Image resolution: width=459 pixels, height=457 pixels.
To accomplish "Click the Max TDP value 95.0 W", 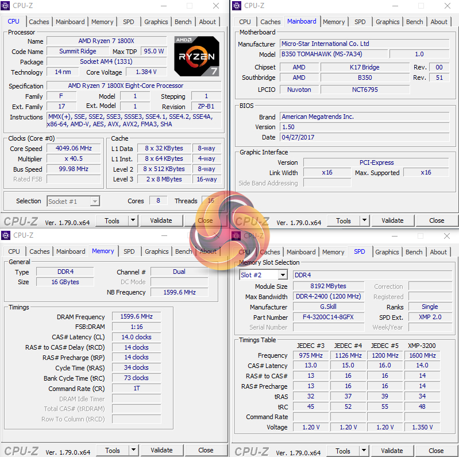I will tap(154, 51).
